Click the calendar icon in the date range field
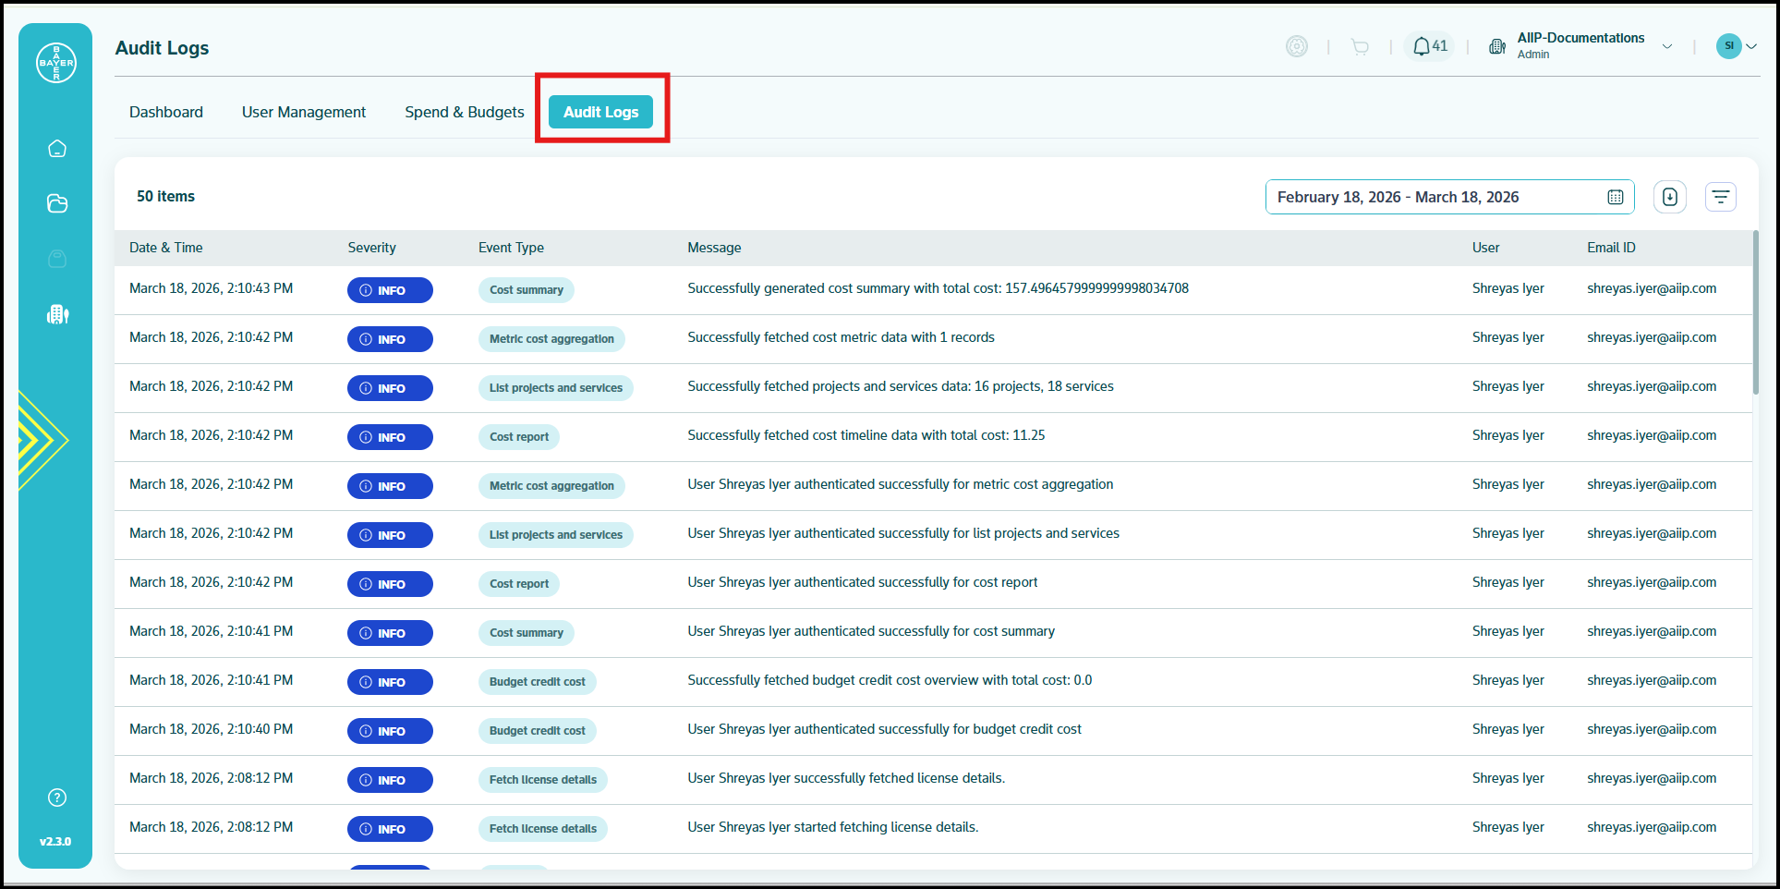This screenshot has width=1780, height=889. [x=1616, y=197]
